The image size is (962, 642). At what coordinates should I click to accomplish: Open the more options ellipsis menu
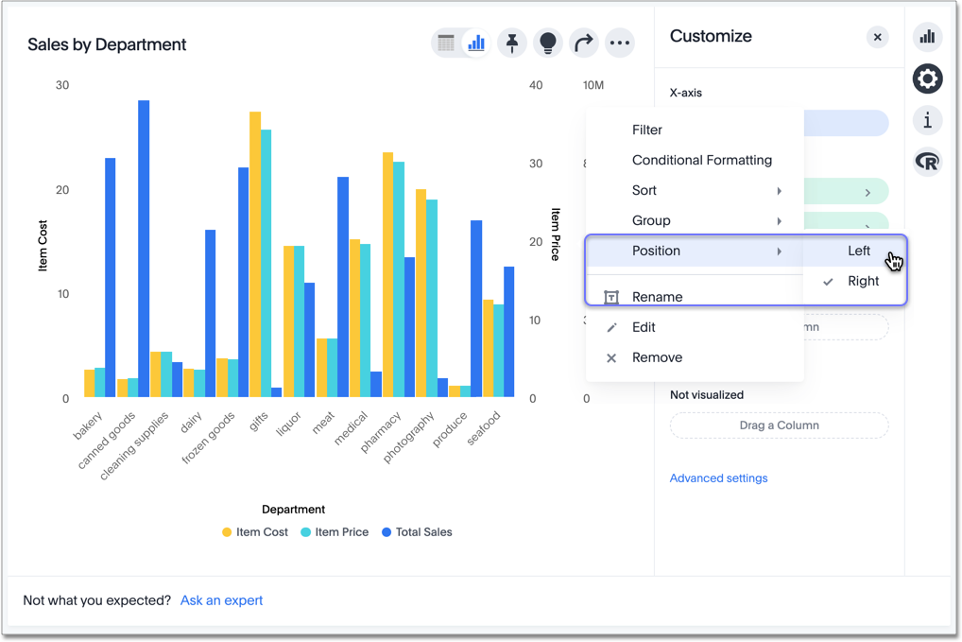(x=620, y=43)
